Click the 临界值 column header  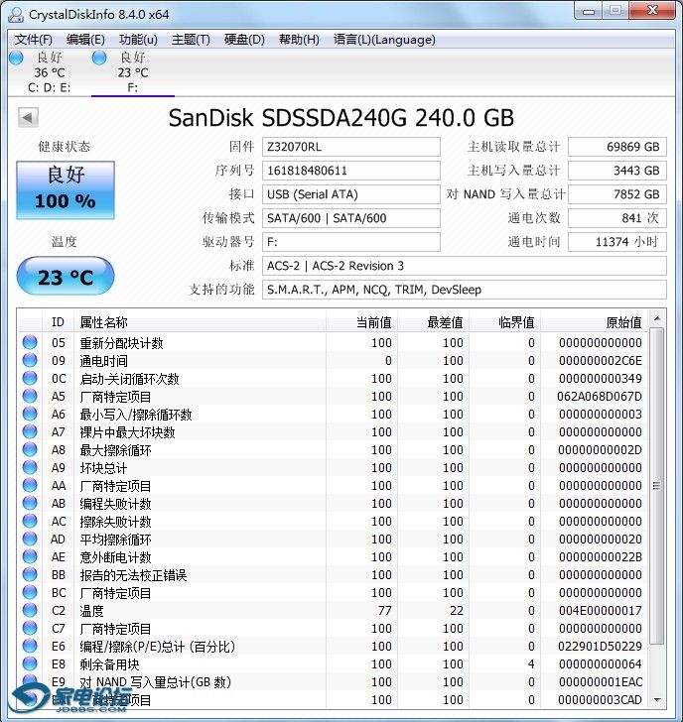(504, 322)
